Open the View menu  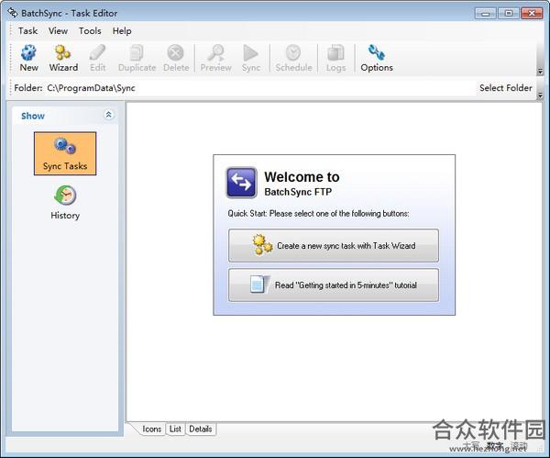[58, 31]
